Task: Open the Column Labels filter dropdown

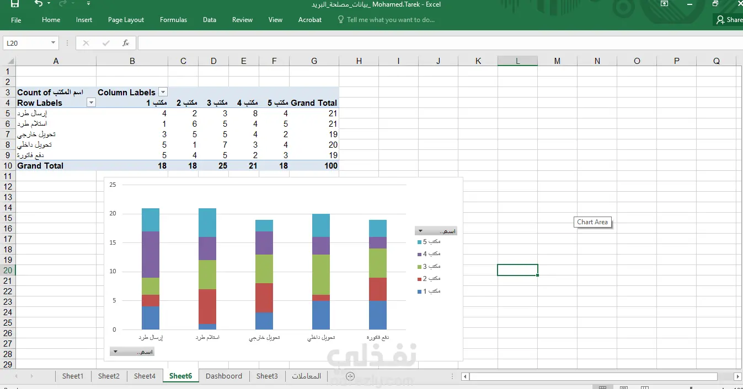Action: point(163,92)
